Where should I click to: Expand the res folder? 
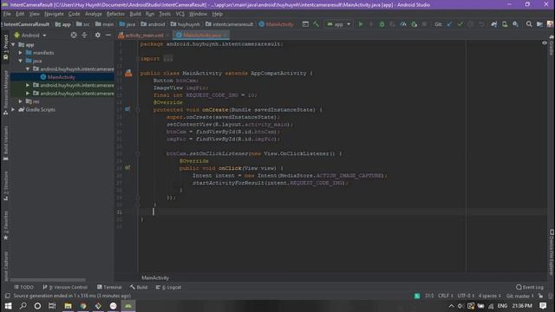(x=21, y=101)
